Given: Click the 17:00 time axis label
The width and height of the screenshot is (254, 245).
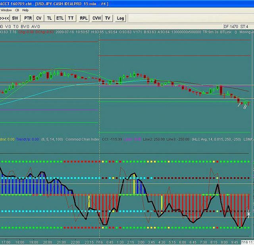Looking at the screenshot, I should pyautogui.click(x=6, y=242).
